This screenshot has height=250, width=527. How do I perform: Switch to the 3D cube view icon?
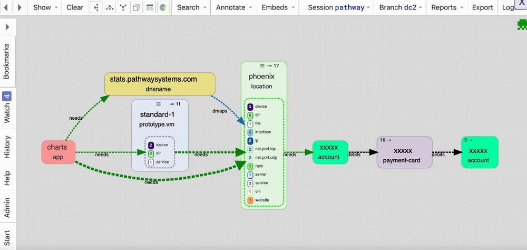[x=136, y=7]
